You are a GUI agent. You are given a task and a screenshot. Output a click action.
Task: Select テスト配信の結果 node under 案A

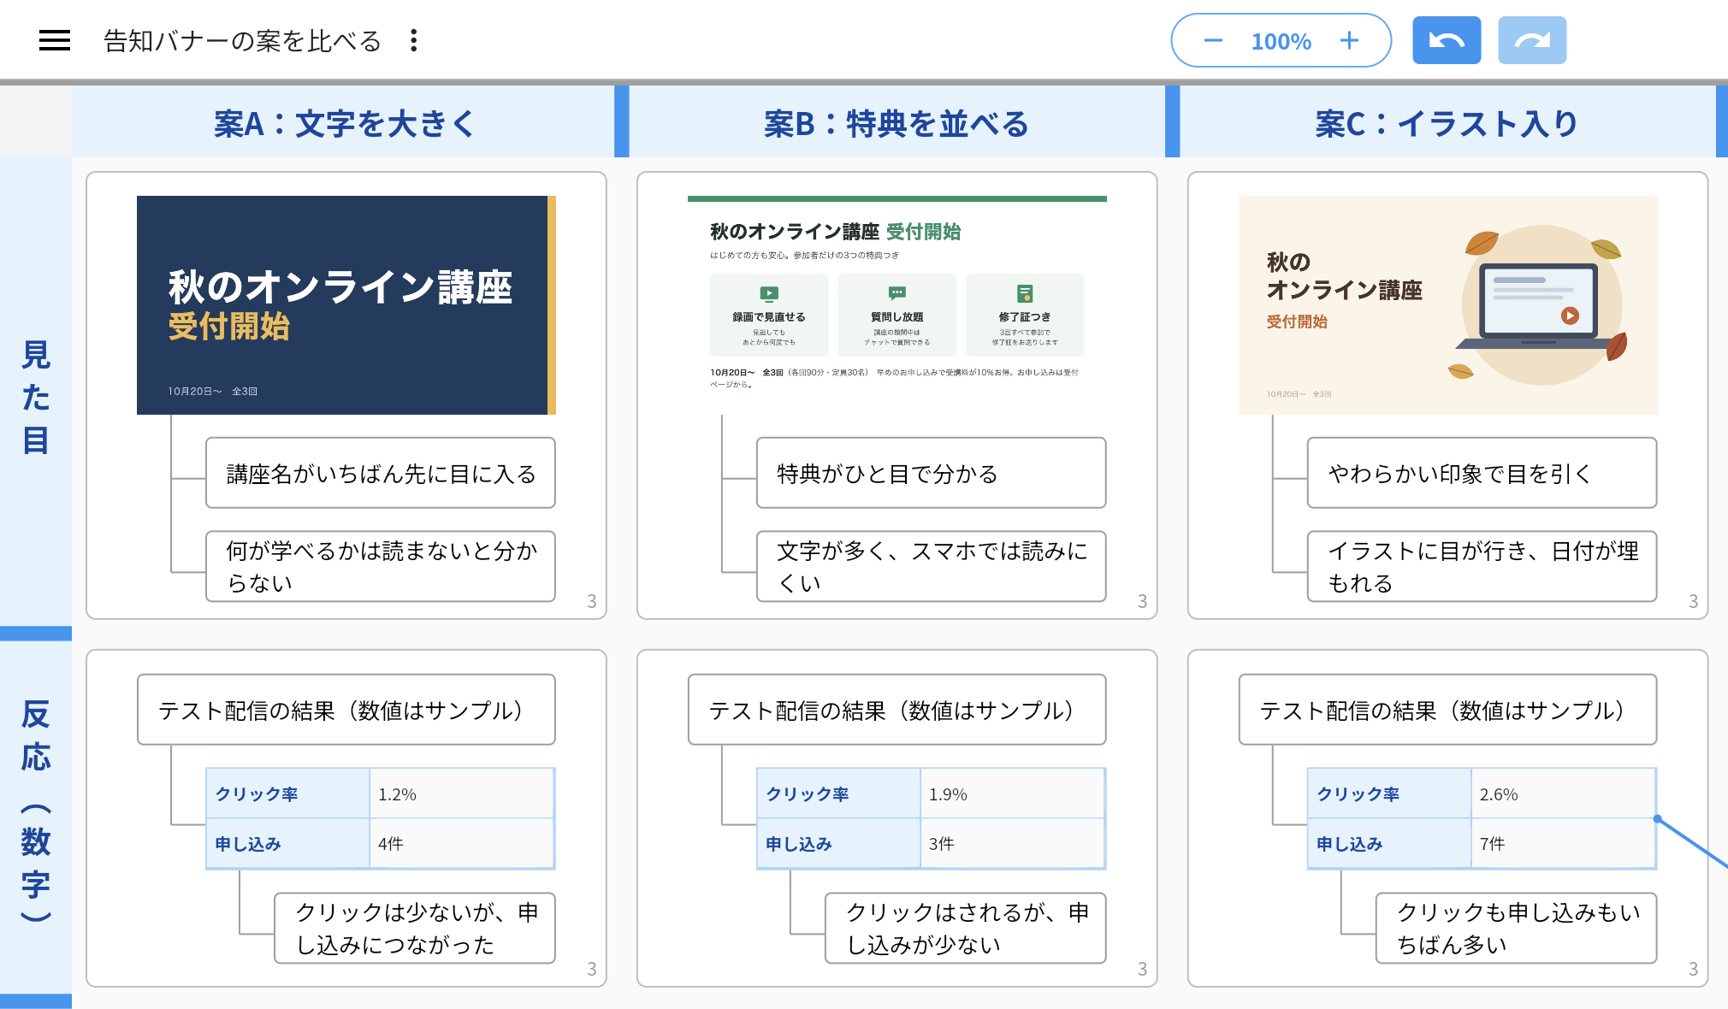tap(346, 710)
